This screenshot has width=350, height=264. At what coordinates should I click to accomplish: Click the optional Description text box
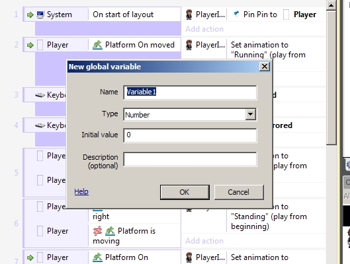190,159
